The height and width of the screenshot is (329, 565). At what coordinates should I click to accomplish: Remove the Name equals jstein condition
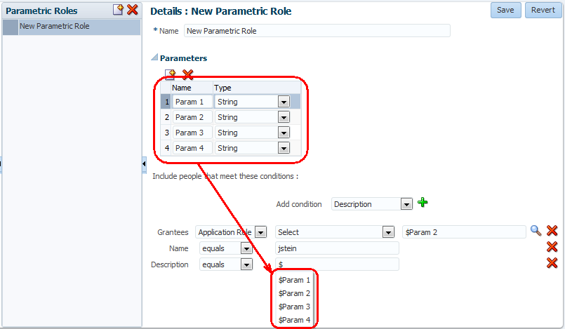[552, 246]
